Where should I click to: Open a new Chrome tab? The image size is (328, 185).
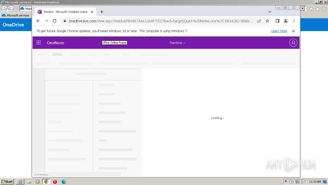[x=102, y=12]
